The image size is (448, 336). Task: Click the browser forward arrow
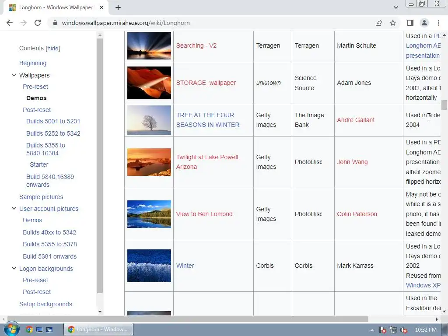[x=24, y=23]
